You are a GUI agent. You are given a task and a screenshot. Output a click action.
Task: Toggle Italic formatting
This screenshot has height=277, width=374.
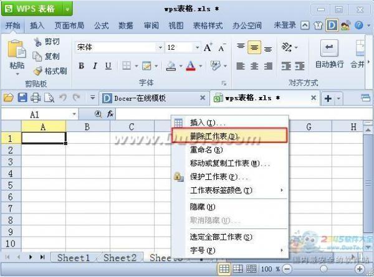tap(95, 66)
